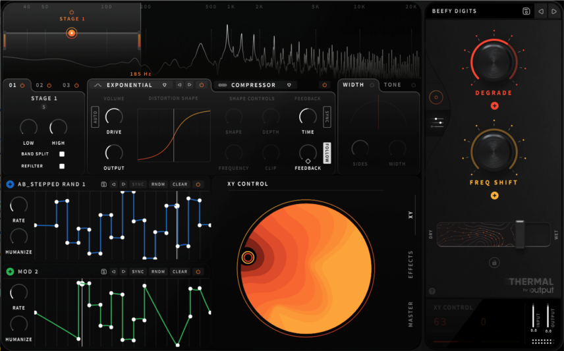
Task: Click the dry/wet lock icon
Action: click(x=494, y=263)
